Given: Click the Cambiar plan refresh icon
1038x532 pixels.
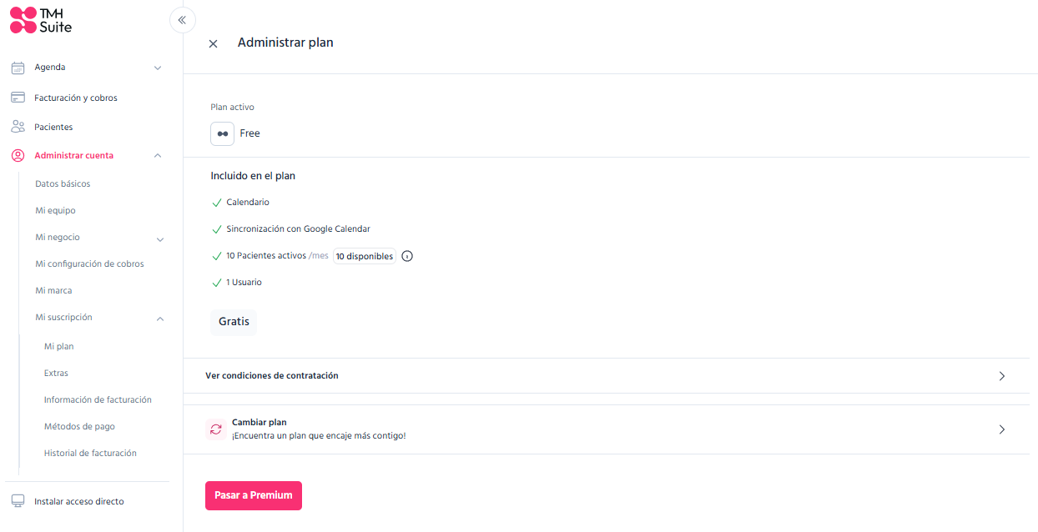Looking at the screenshot, I should (216, 429).
